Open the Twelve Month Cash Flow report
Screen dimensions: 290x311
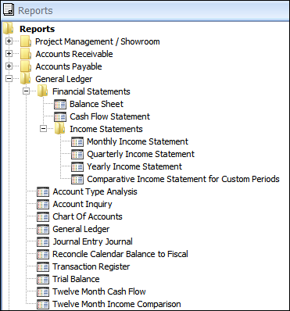click(x=99, y=291)
